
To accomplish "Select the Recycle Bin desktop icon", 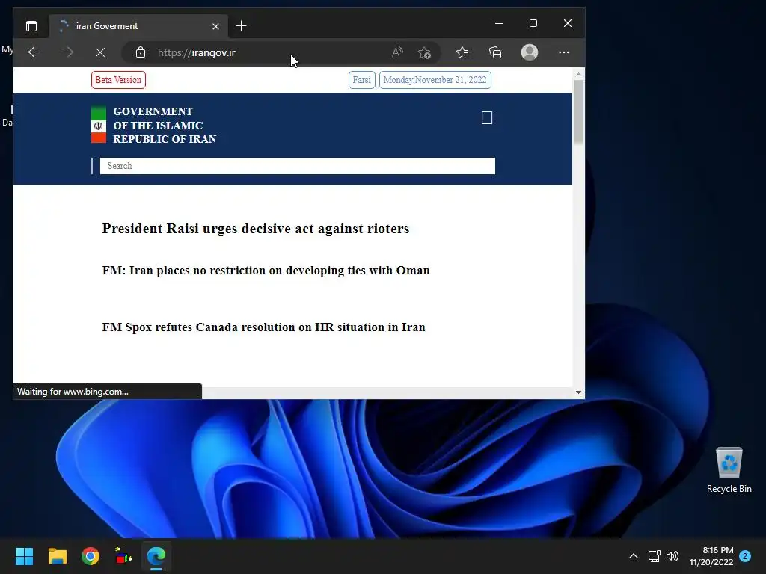I will point(729,471).
